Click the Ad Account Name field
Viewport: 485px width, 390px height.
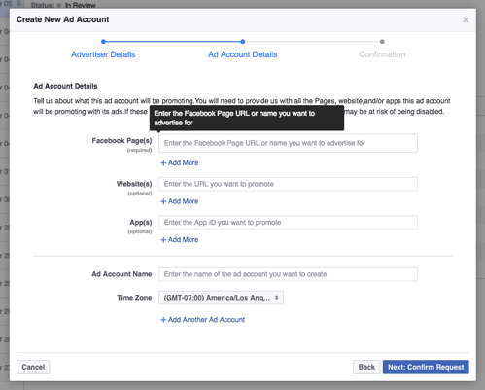pos(288,274)
